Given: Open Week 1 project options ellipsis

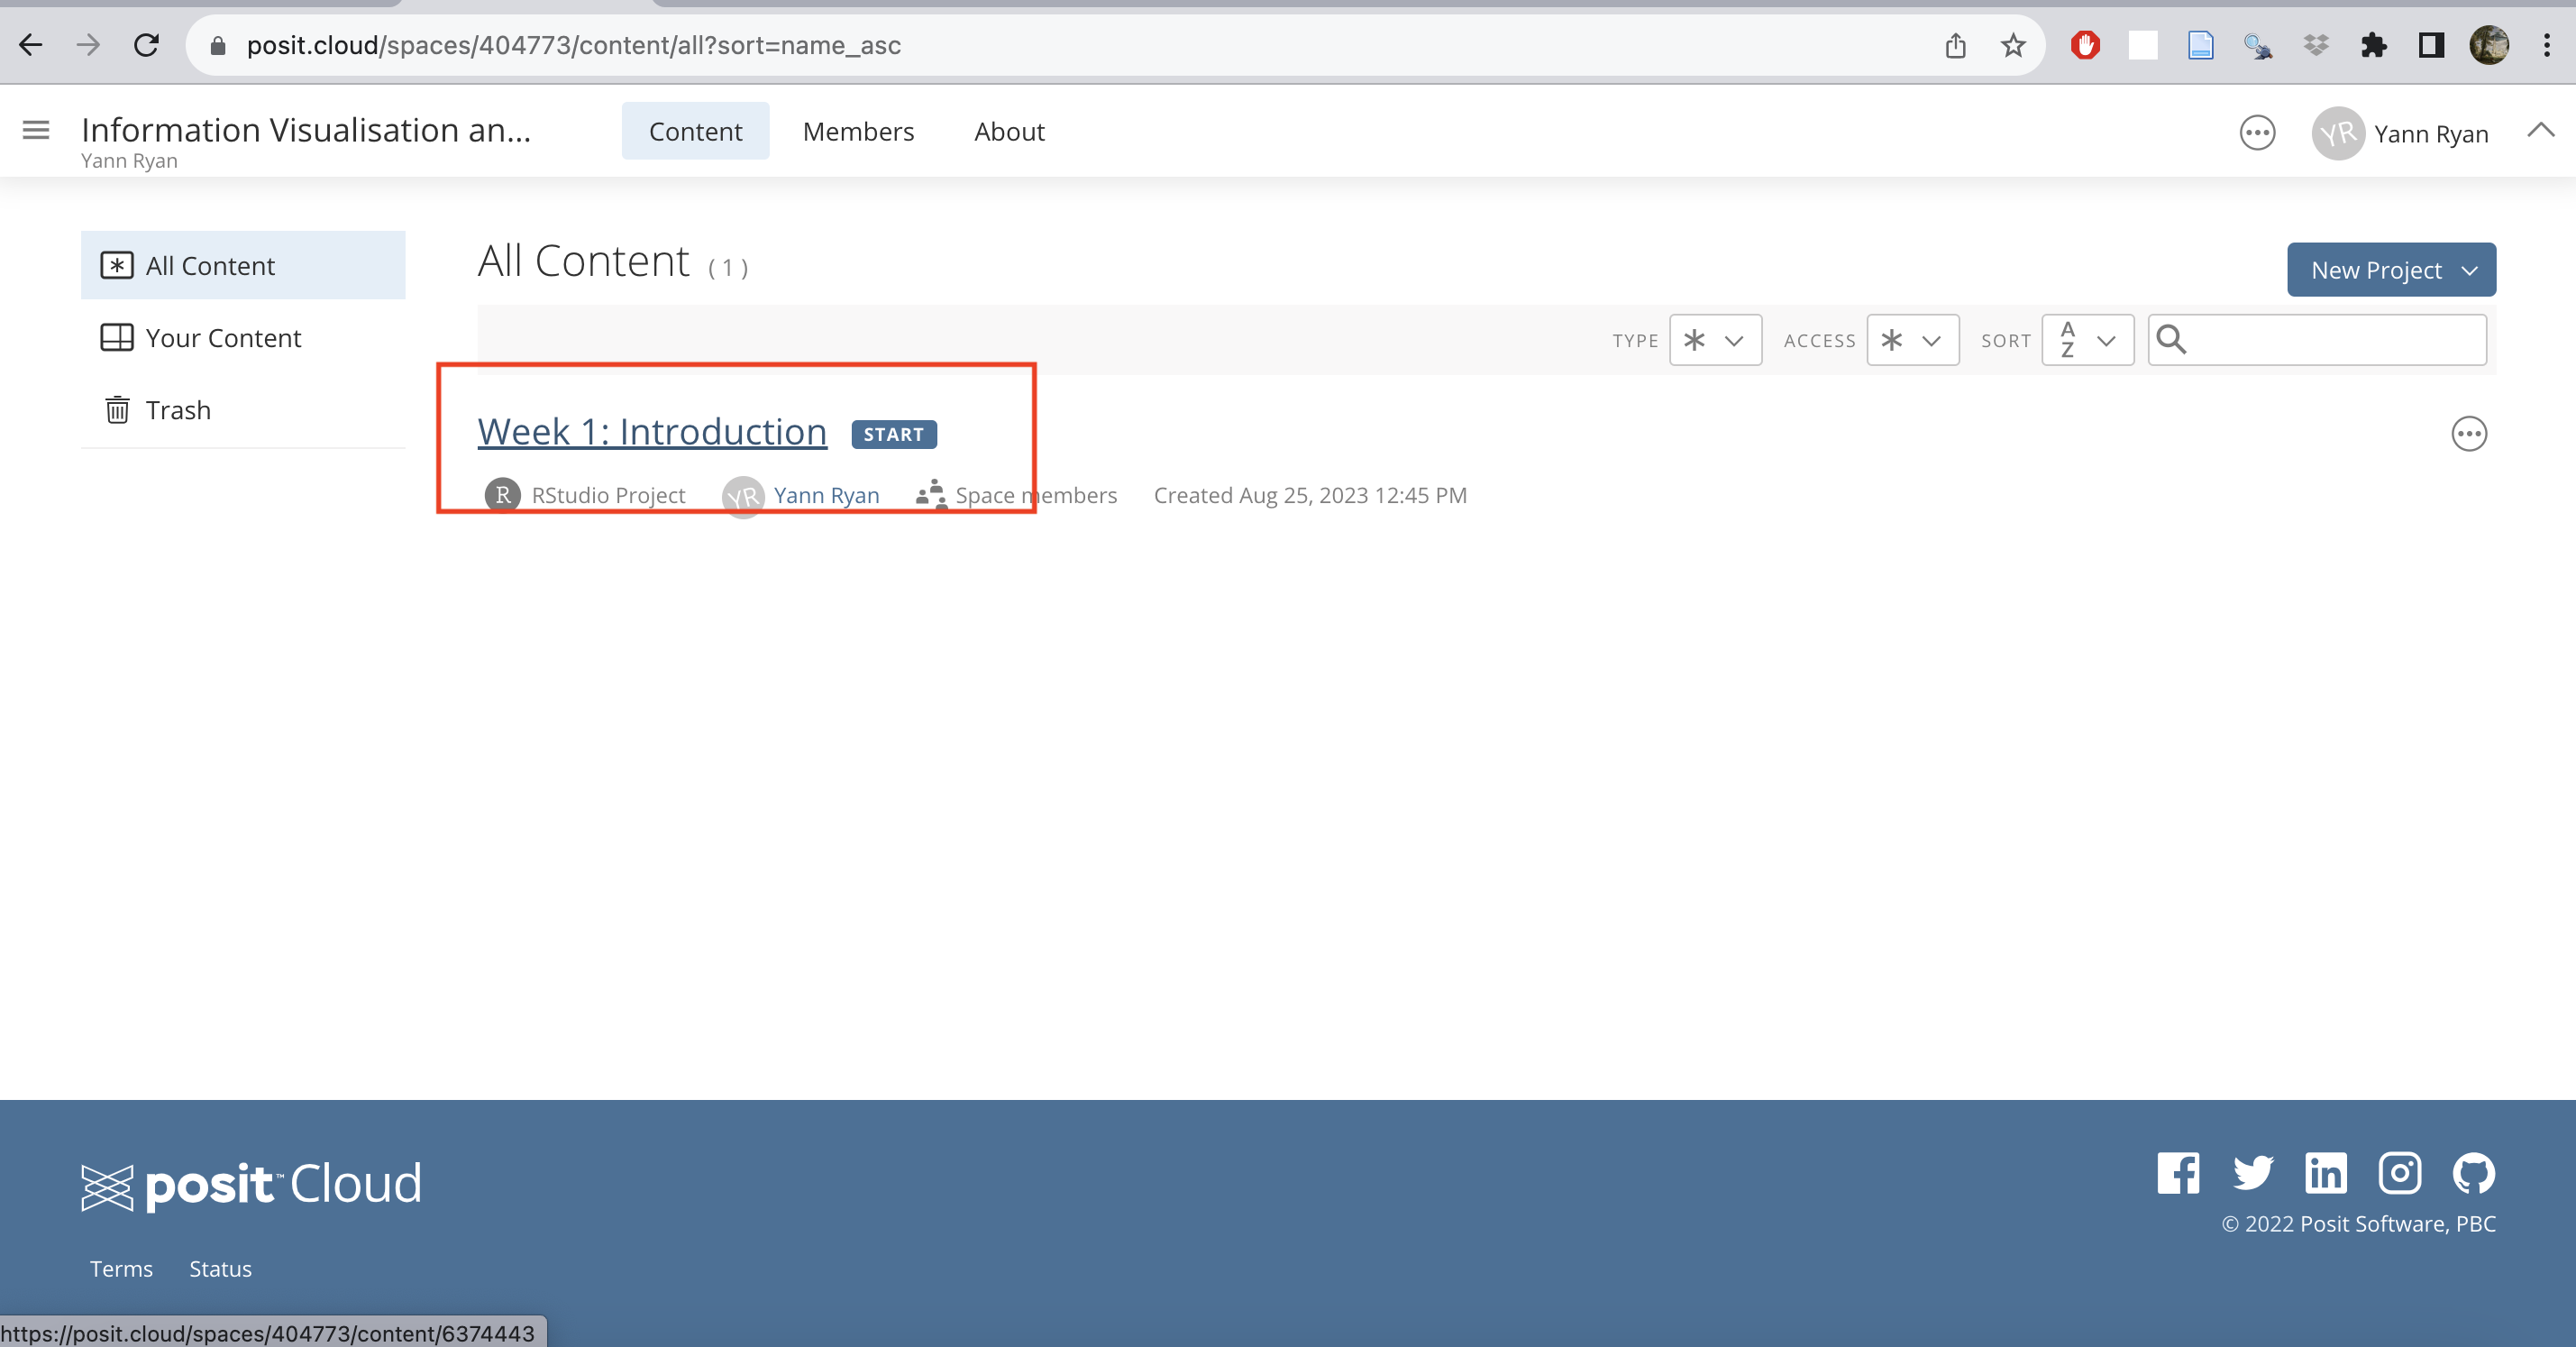Looking at the screenshot, I should tap(2469, 434).
